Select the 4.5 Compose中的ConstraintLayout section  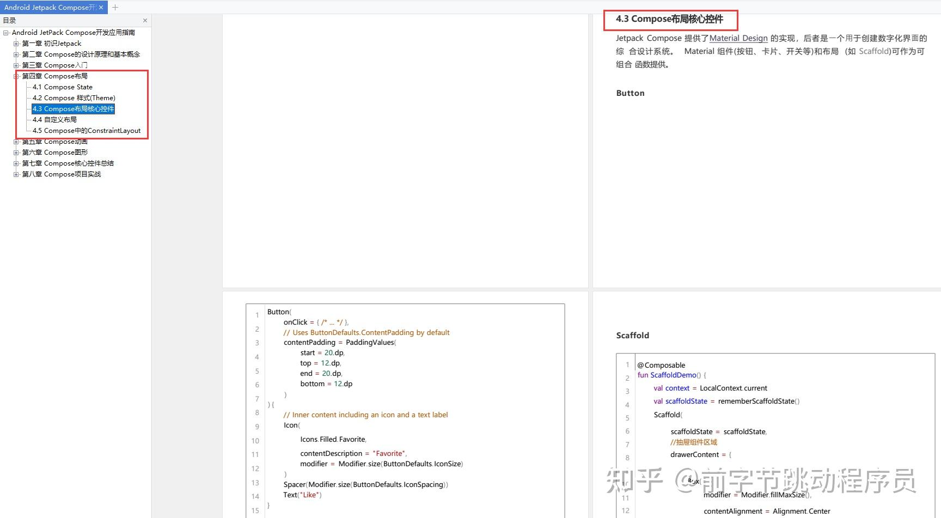pyautogui.click(x=86, y=130)
